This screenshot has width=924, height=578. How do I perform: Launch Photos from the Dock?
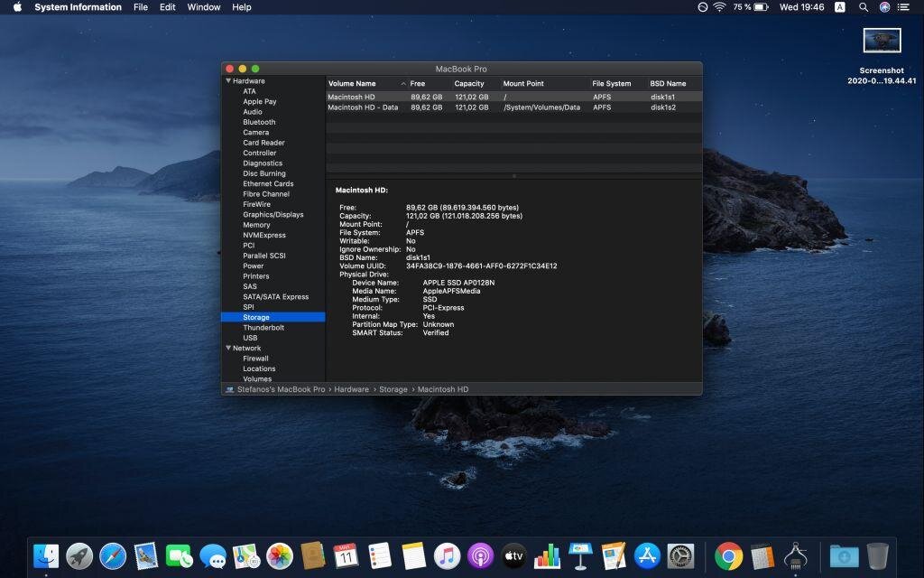tap(280, 555)
